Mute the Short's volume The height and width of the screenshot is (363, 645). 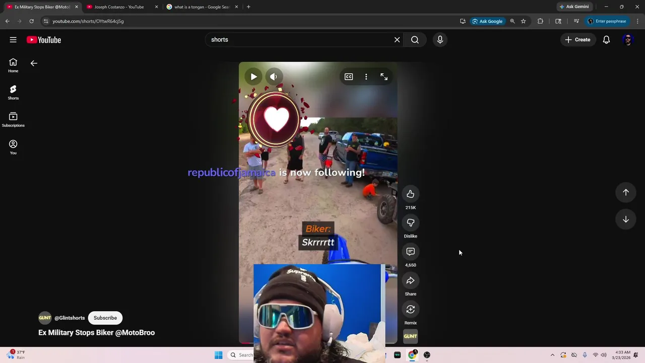[x=274, y=77]
